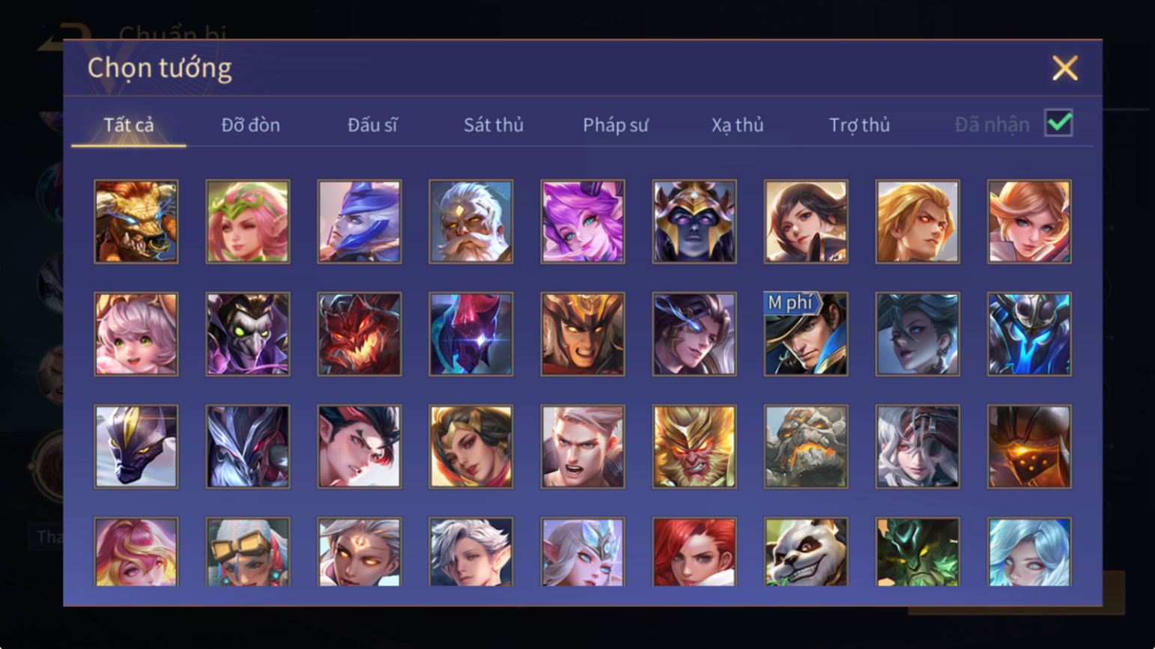
Task: Pick the red-haired woman hero portrait
Action: (694, 552)
